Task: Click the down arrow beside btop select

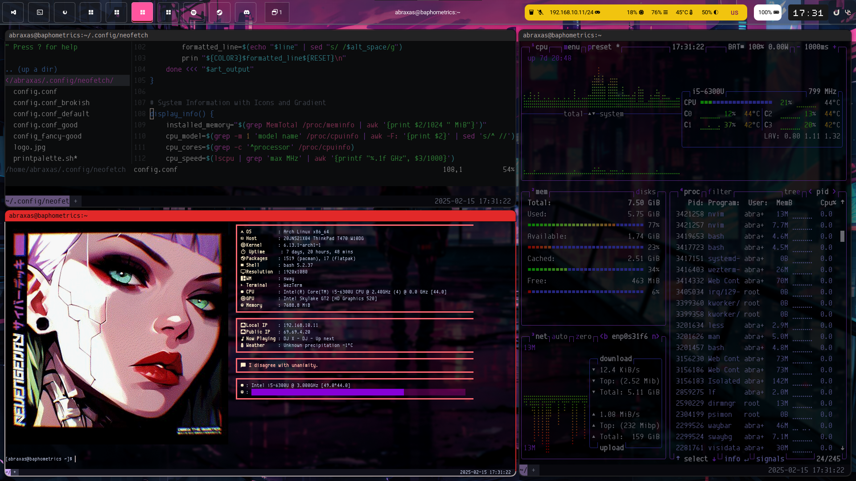Action: (714, 459)
